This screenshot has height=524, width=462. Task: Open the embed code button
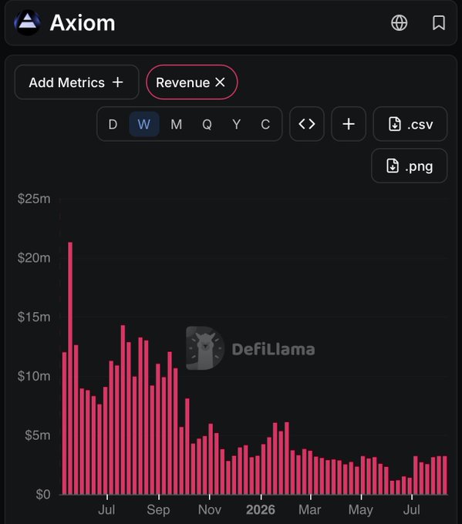(x=307, y=124)
